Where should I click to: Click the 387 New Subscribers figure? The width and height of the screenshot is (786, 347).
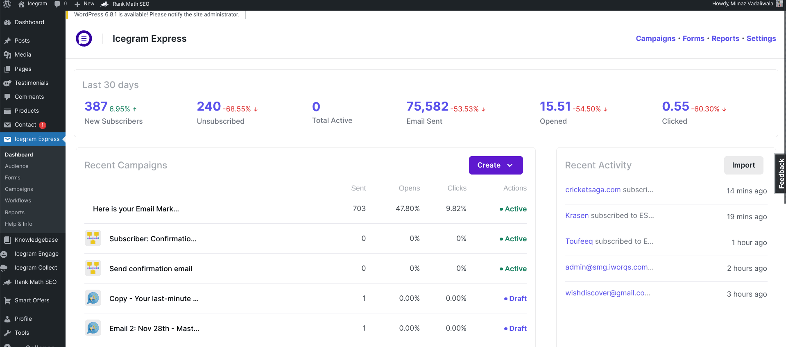(96, 107)
